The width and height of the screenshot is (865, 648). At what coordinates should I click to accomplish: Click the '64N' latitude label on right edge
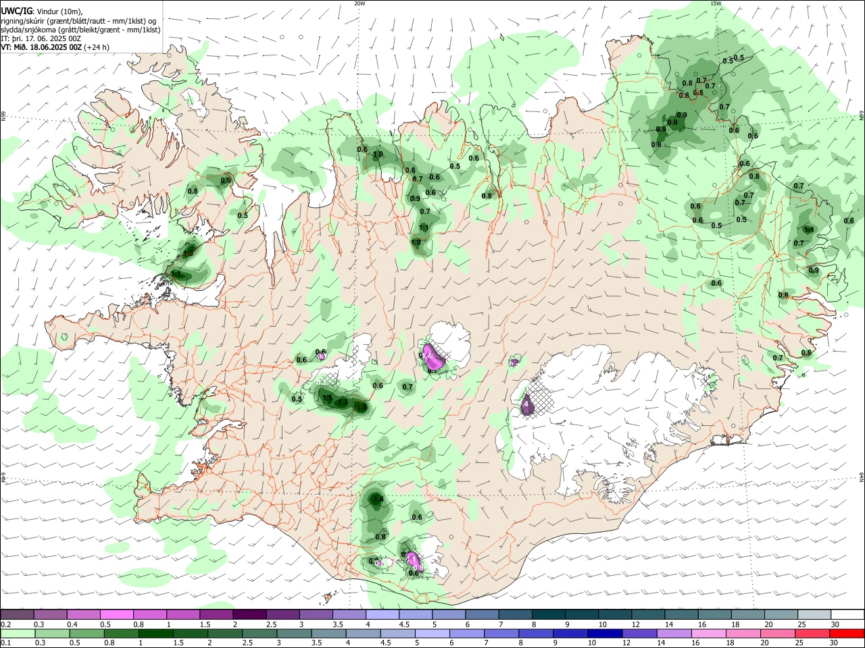coord(862,477)
